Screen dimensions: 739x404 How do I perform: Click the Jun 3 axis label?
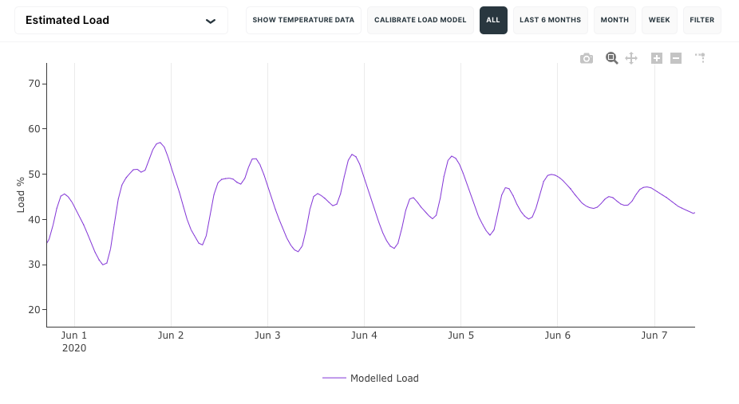[x=267, y=335]
